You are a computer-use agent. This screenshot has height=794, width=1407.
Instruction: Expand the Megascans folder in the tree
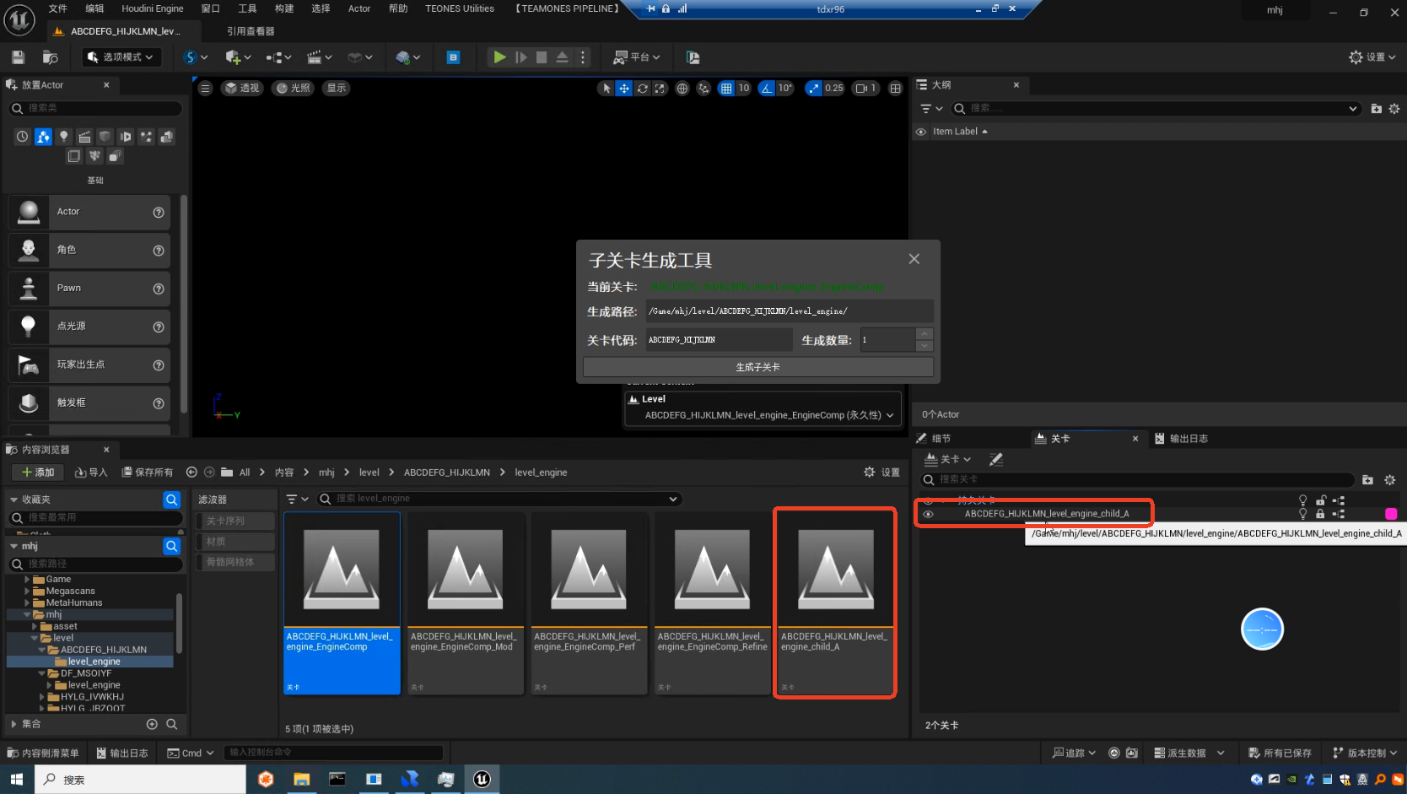[x=28, y=591]
